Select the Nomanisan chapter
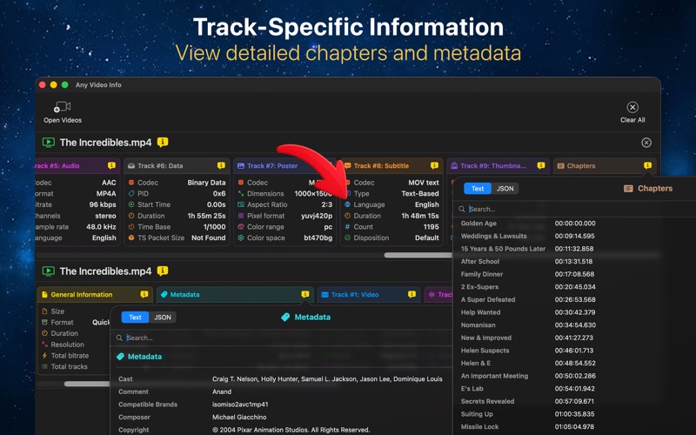The image size is (696, 435). pos(572,325)
